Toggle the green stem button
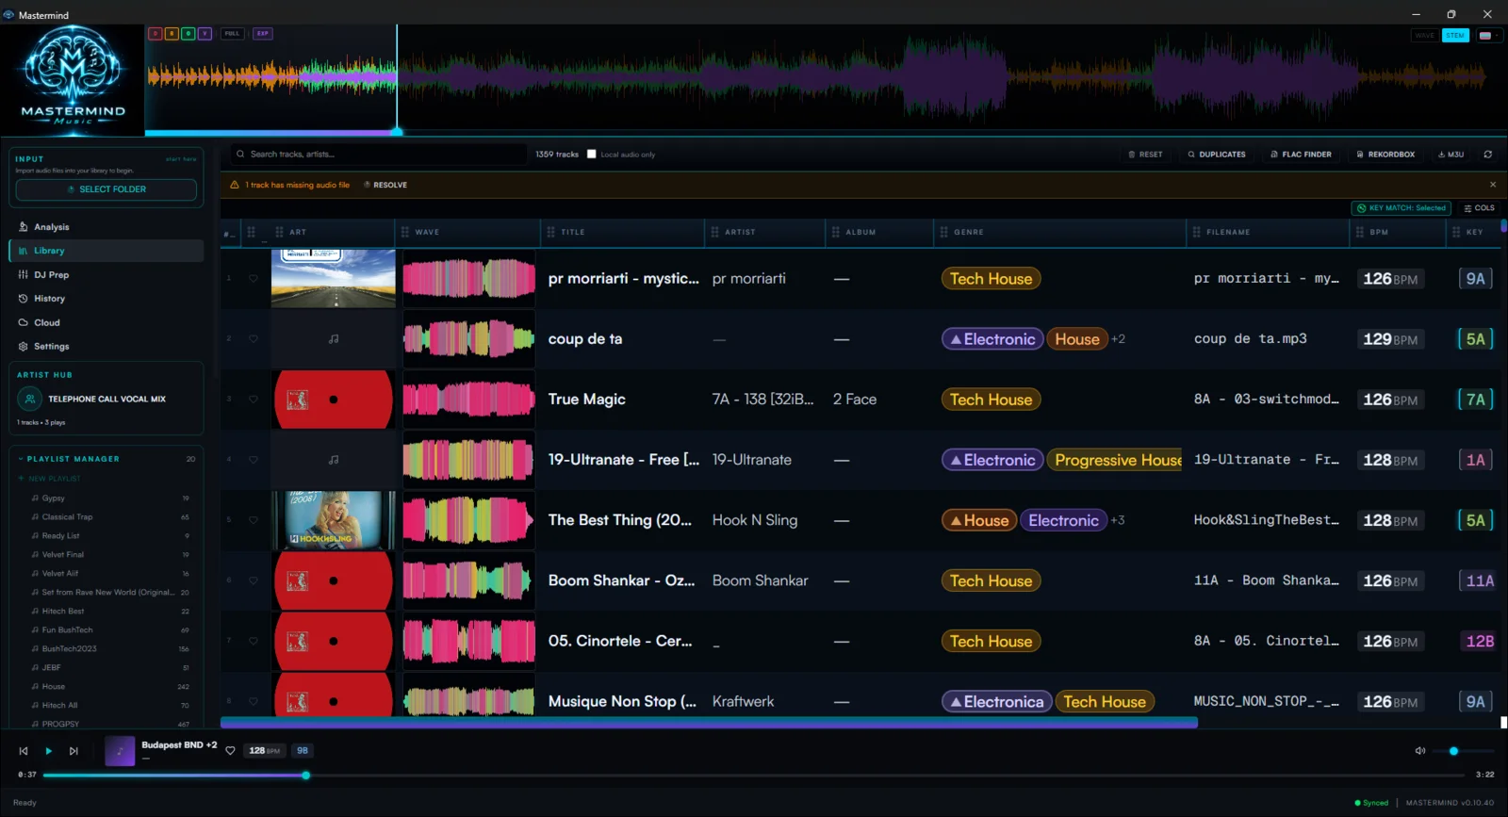This screenshot has height=817, width=1508. pos(188,34)
